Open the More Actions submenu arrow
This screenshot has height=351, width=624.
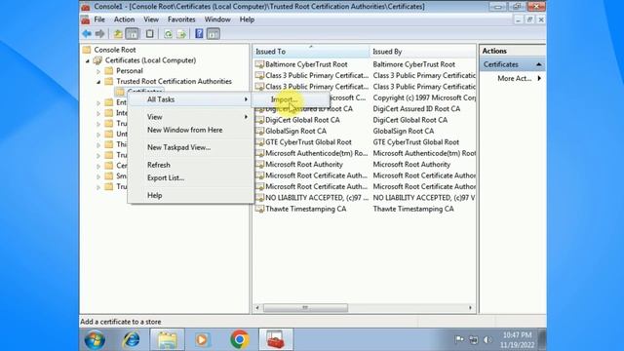point(539,78)
